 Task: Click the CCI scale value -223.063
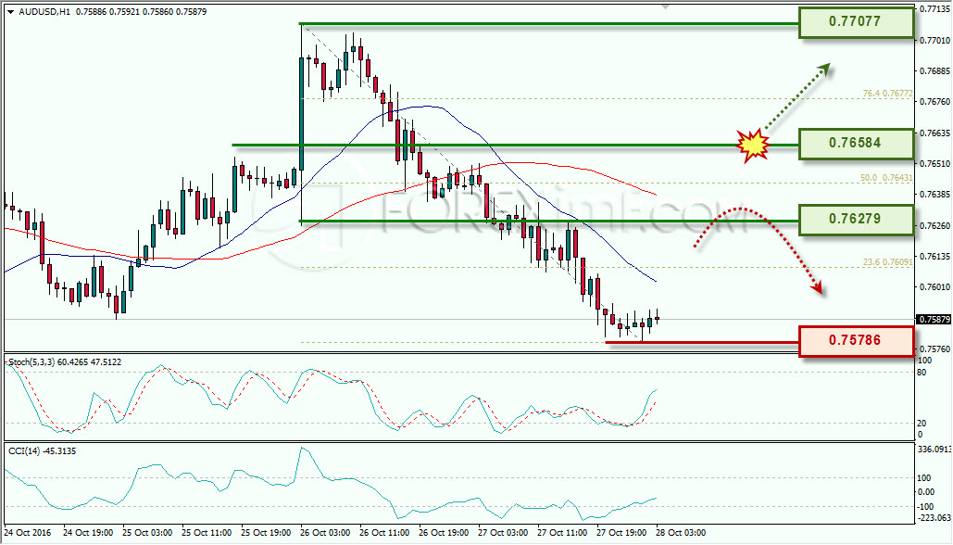(x=934, y=517)
